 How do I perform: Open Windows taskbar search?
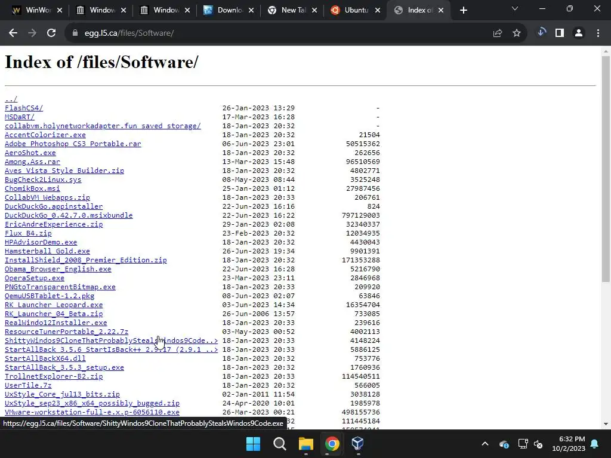point(280,444)
